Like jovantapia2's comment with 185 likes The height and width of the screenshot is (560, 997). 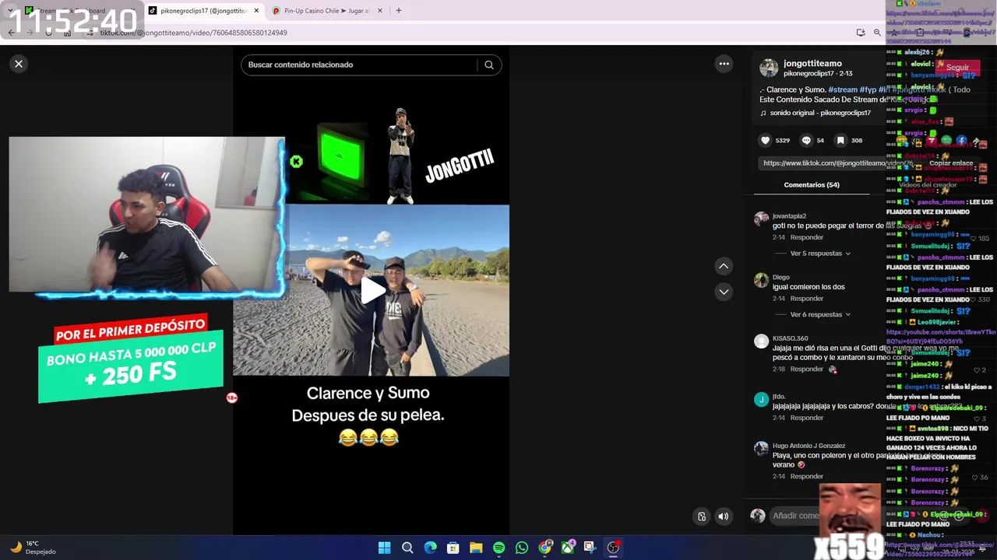[974, 238]
